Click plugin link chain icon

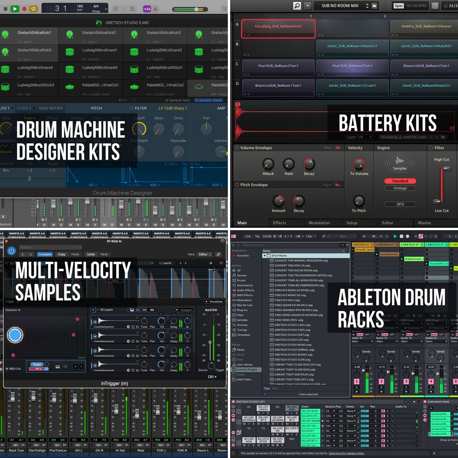tap(218, 254)
